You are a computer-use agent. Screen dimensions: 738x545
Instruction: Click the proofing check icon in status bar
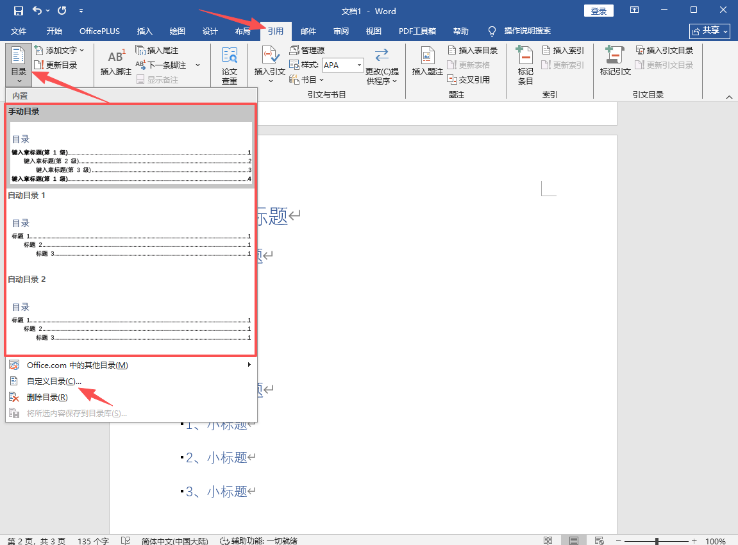(x=125, y=541)
